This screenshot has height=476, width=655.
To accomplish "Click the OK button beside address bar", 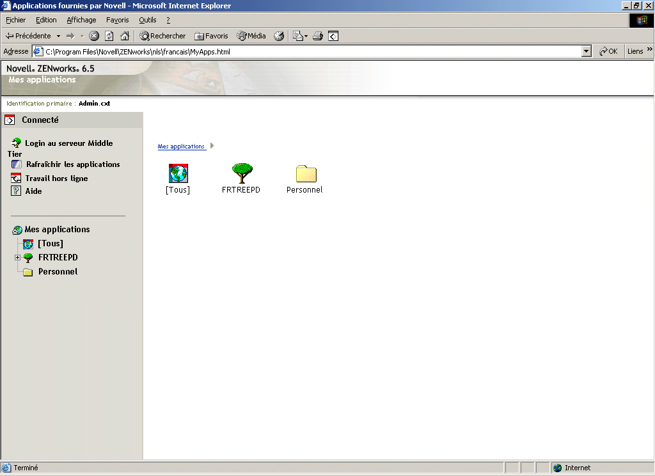I will coord(609,51).
